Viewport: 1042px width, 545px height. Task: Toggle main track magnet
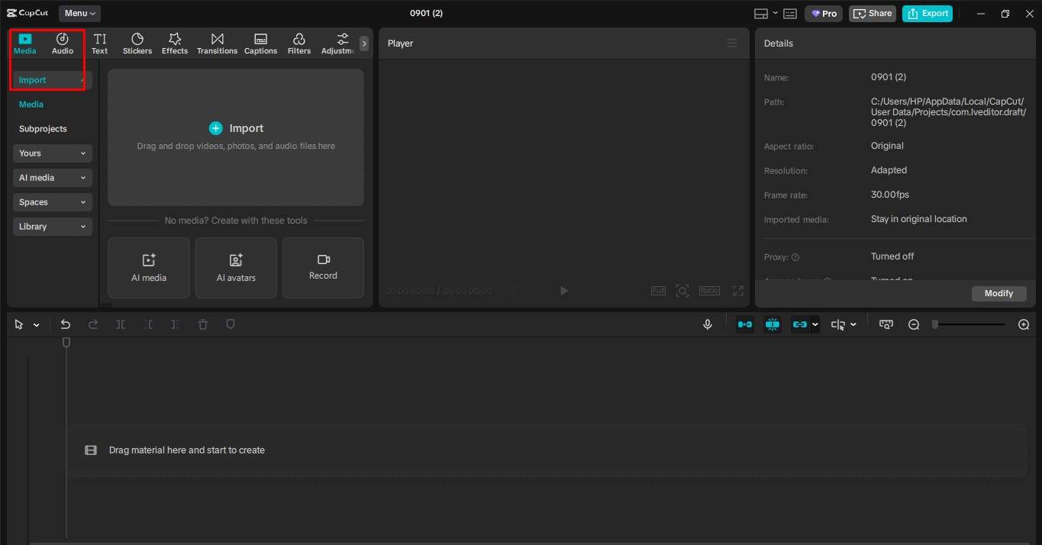[745, 324]
